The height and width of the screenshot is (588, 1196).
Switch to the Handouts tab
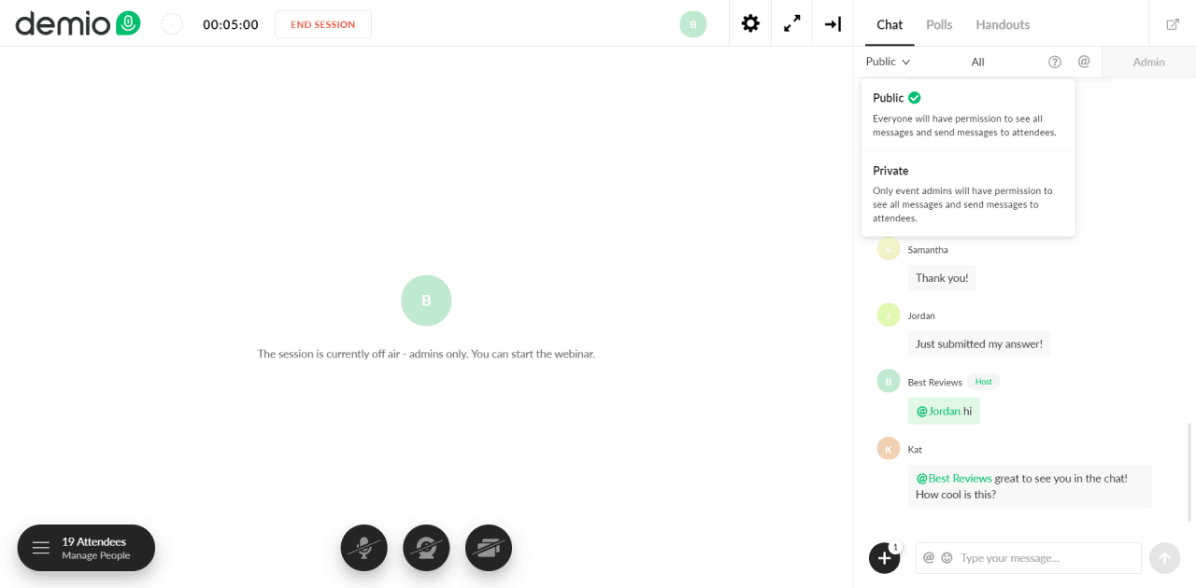pos(1003,24)
